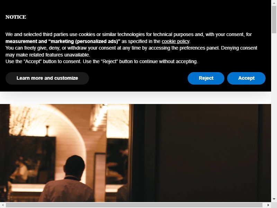Reject cookies and continue without accepting
277x208 pixels.
pyautogui.click(x=206, y=78)
